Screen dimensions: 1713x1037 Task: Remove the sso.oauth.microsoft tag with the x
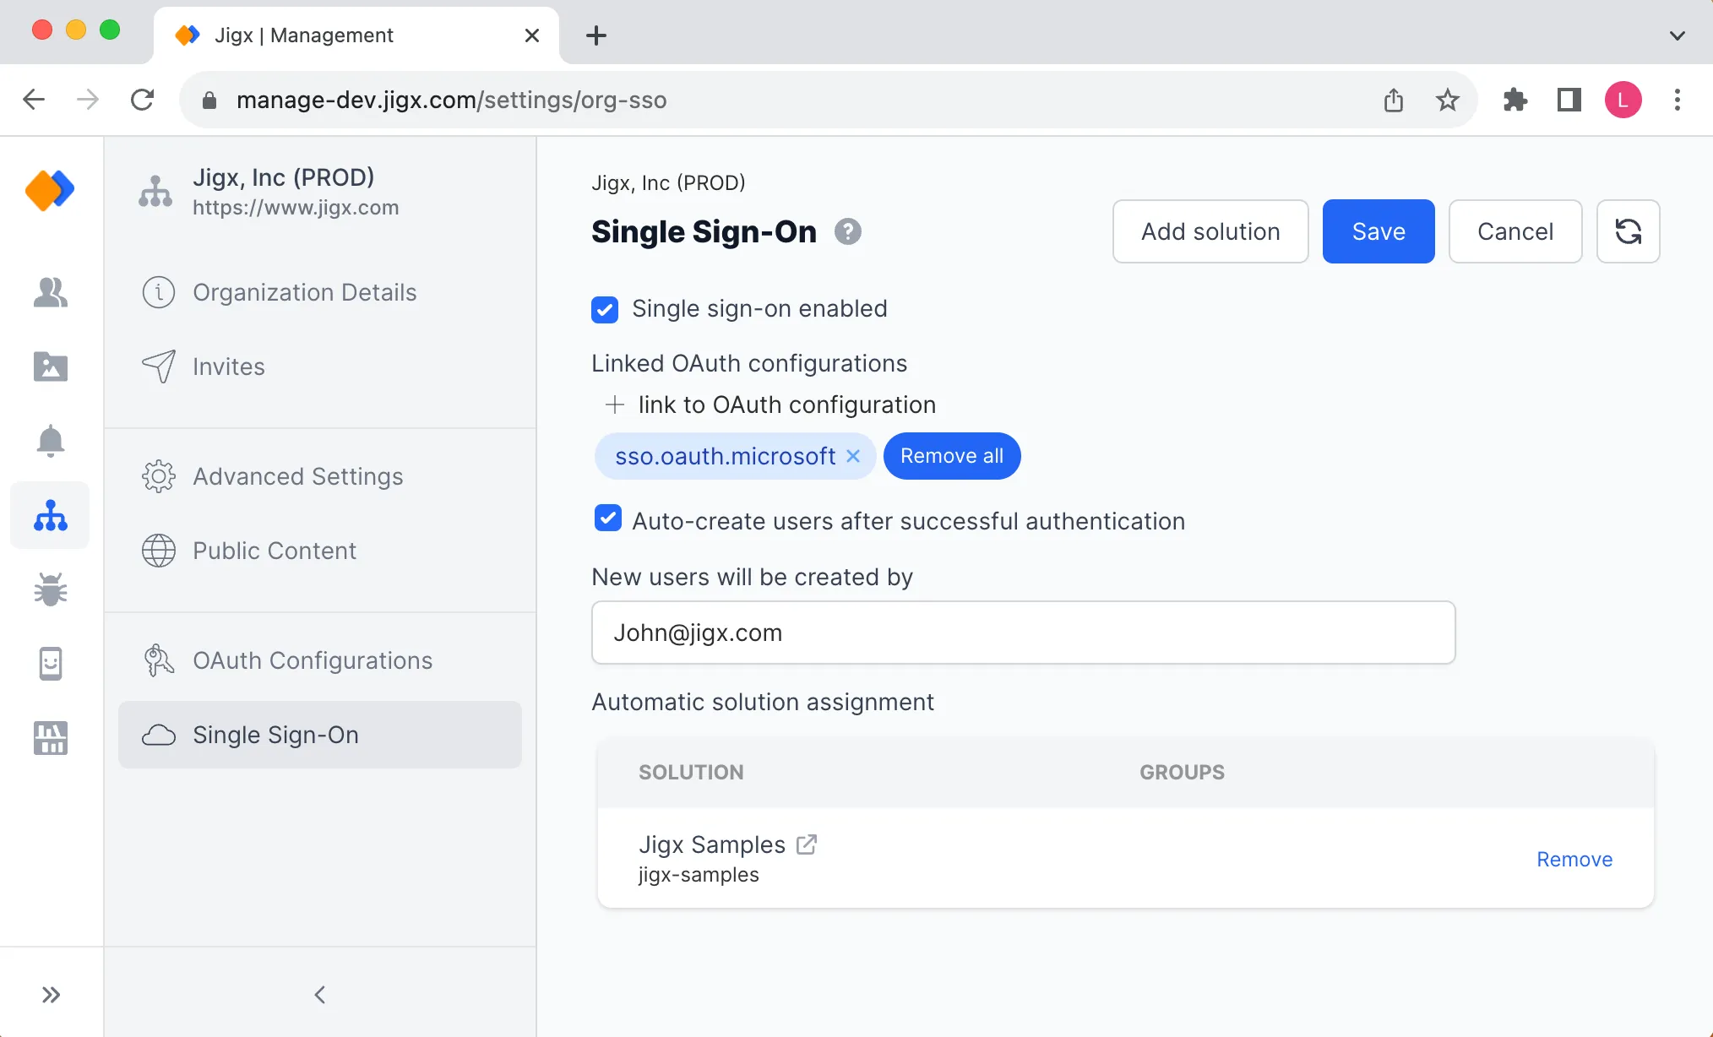pos(853,456)
